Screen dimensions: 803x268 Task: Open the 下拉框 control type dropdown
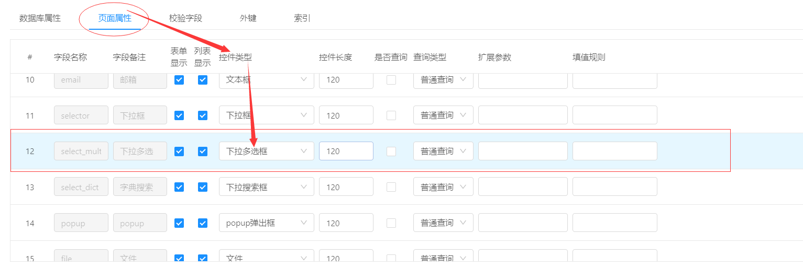point(267,115)
